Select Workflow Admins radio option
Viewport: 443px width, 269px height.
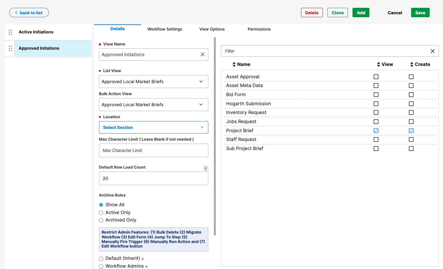click(101, 266)
